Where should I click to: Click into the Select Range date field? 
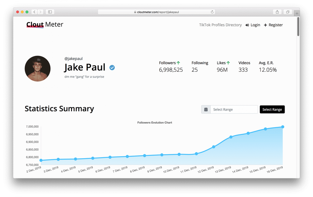(x=234, y=109)
